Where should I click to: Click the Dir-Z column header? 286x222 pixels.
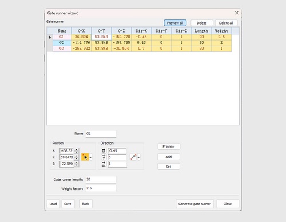[181, 31]
